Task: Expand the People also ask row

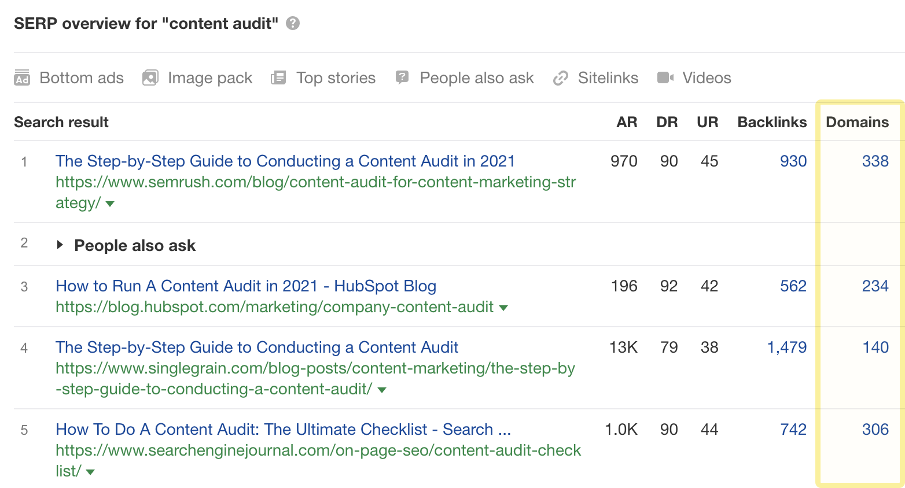Action: (60, 245)
